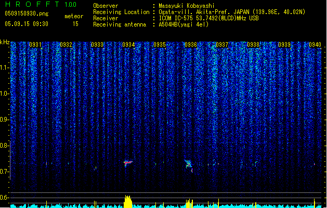Click the 0933 time marker

point(97,45)
